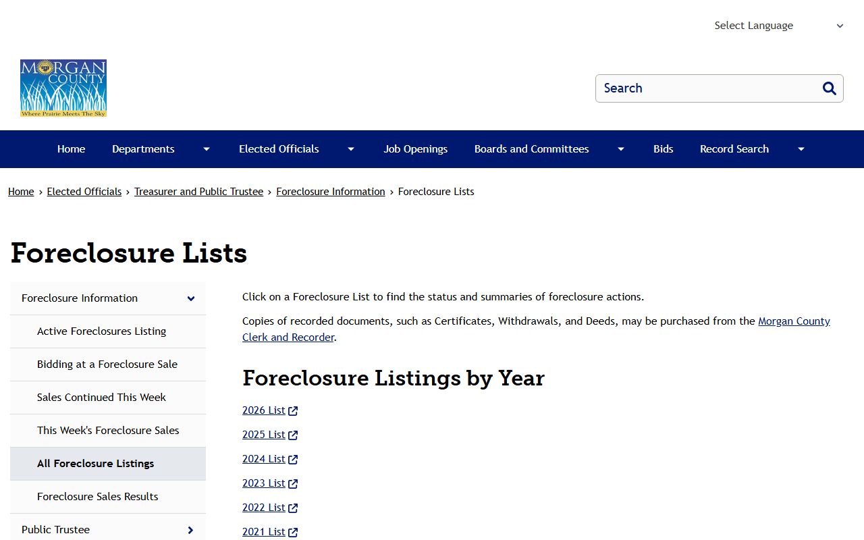
Task: Click external link icon beside 2021 List
Action: click(x=293, y=533)
